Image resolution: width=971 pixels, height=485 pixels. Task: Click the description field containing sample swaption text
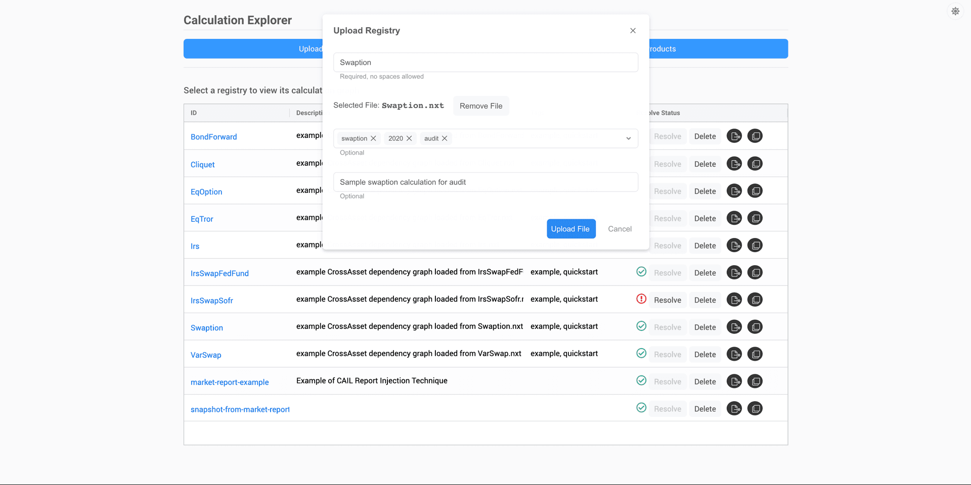click(x=485, y=182)
